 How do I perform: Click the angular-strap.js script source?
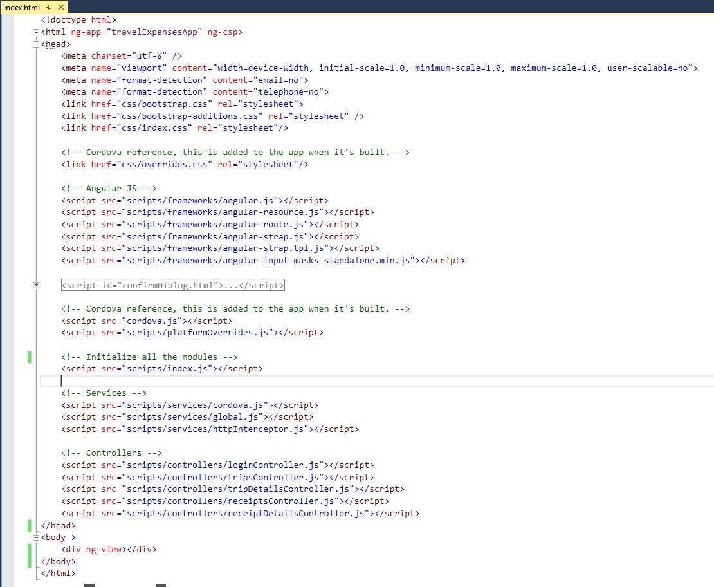point(215,236)
